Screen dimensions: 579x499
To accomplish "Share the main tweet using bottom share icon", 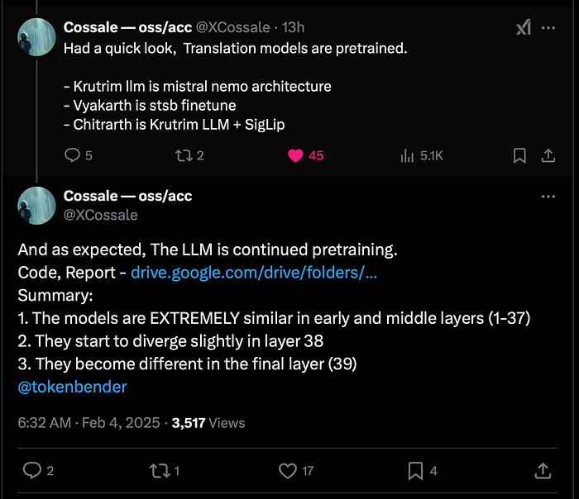I will coord(543,471).
